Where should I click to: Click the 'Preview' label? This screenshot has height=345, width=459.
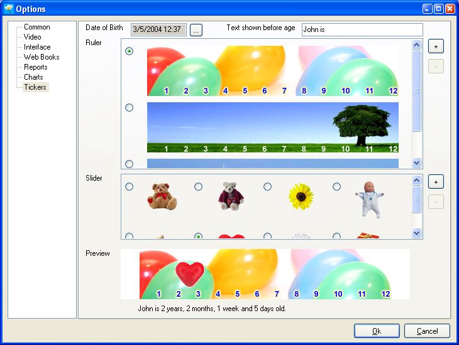(97, 253)
